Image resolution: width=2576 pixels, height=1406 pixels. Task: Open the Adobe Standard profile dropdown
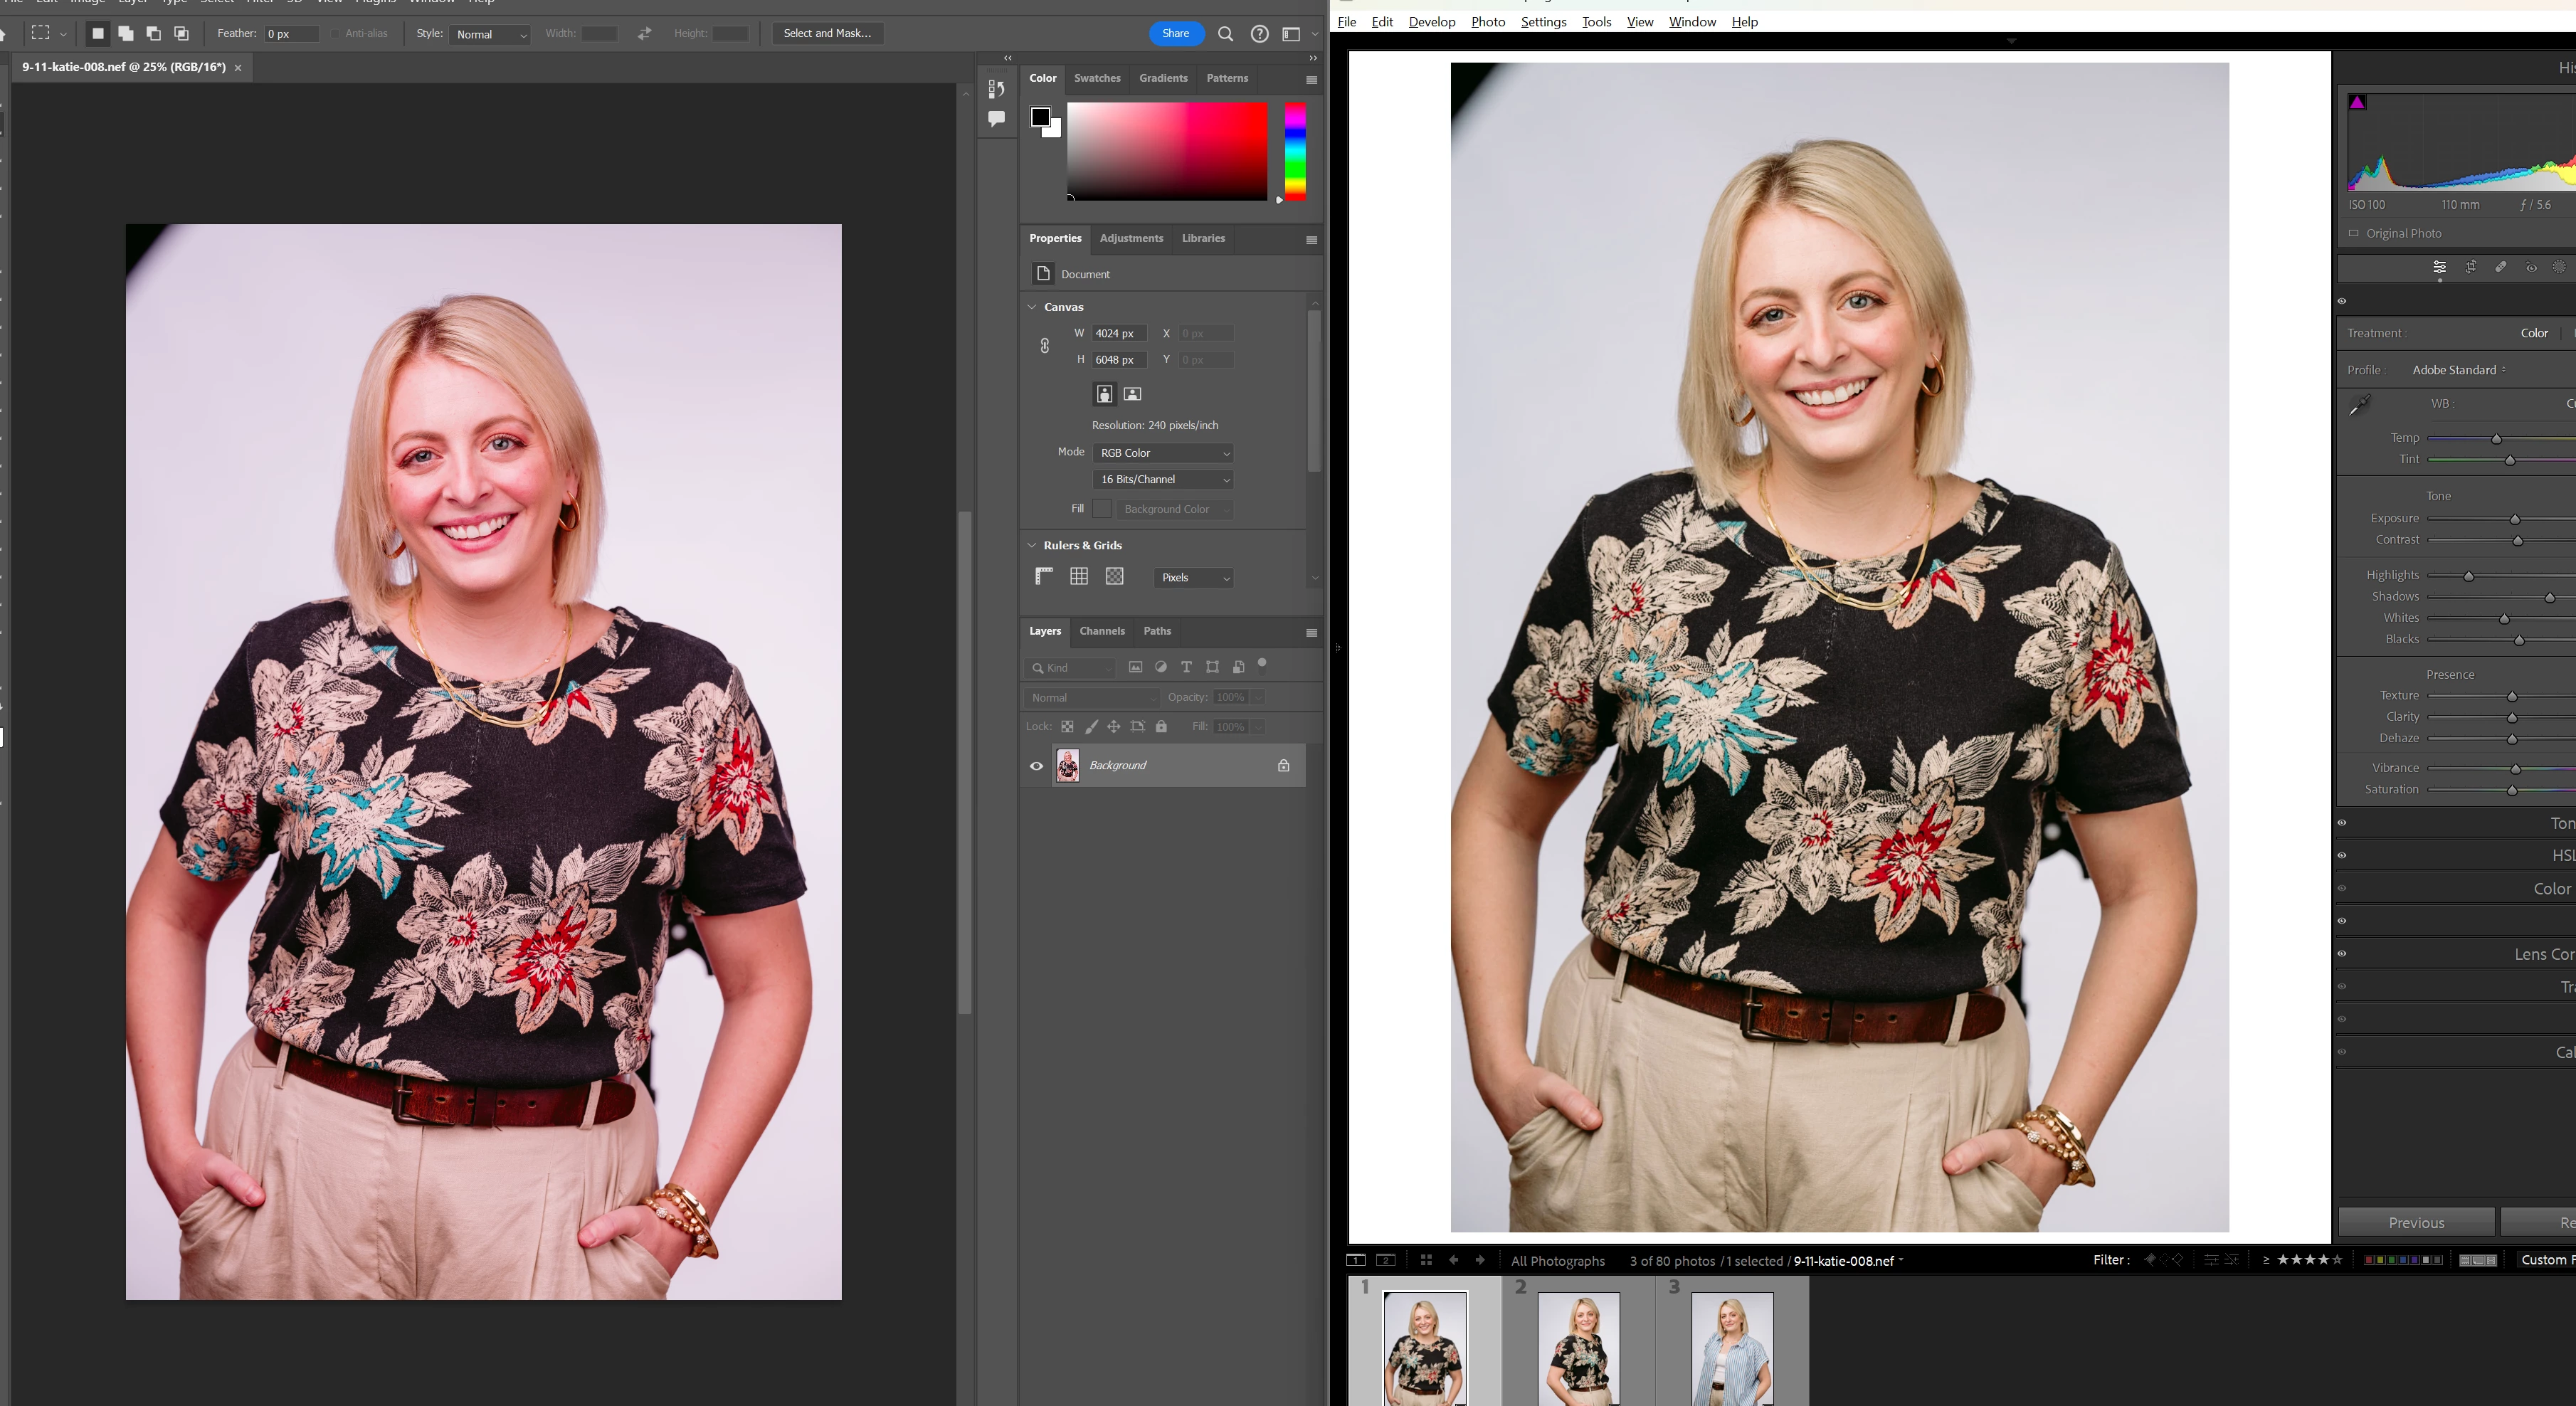coord(2459,370)
